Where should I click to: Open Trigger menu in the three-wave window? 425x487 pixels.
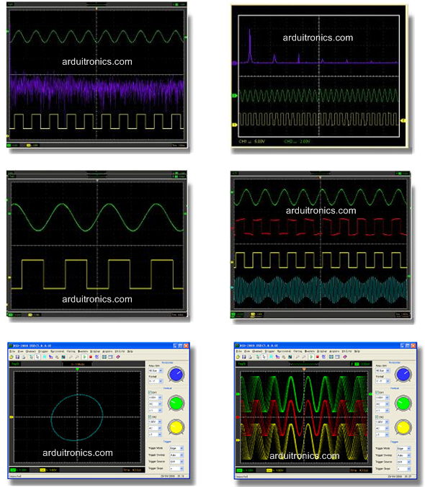[x=270, y=352]
